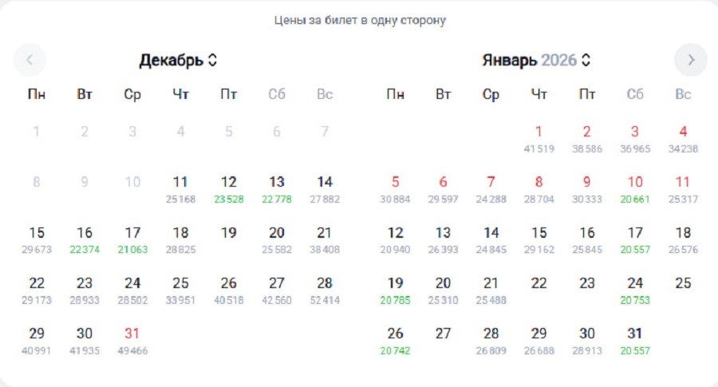Go to previous month using left arrow
This screenshot has height=387, width=718.
pyautogui.click(x=30, y=60)
